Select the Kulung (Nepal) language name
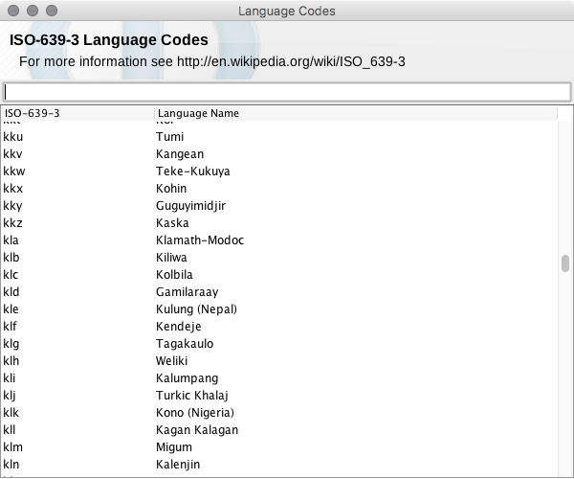 pos(196,308)
